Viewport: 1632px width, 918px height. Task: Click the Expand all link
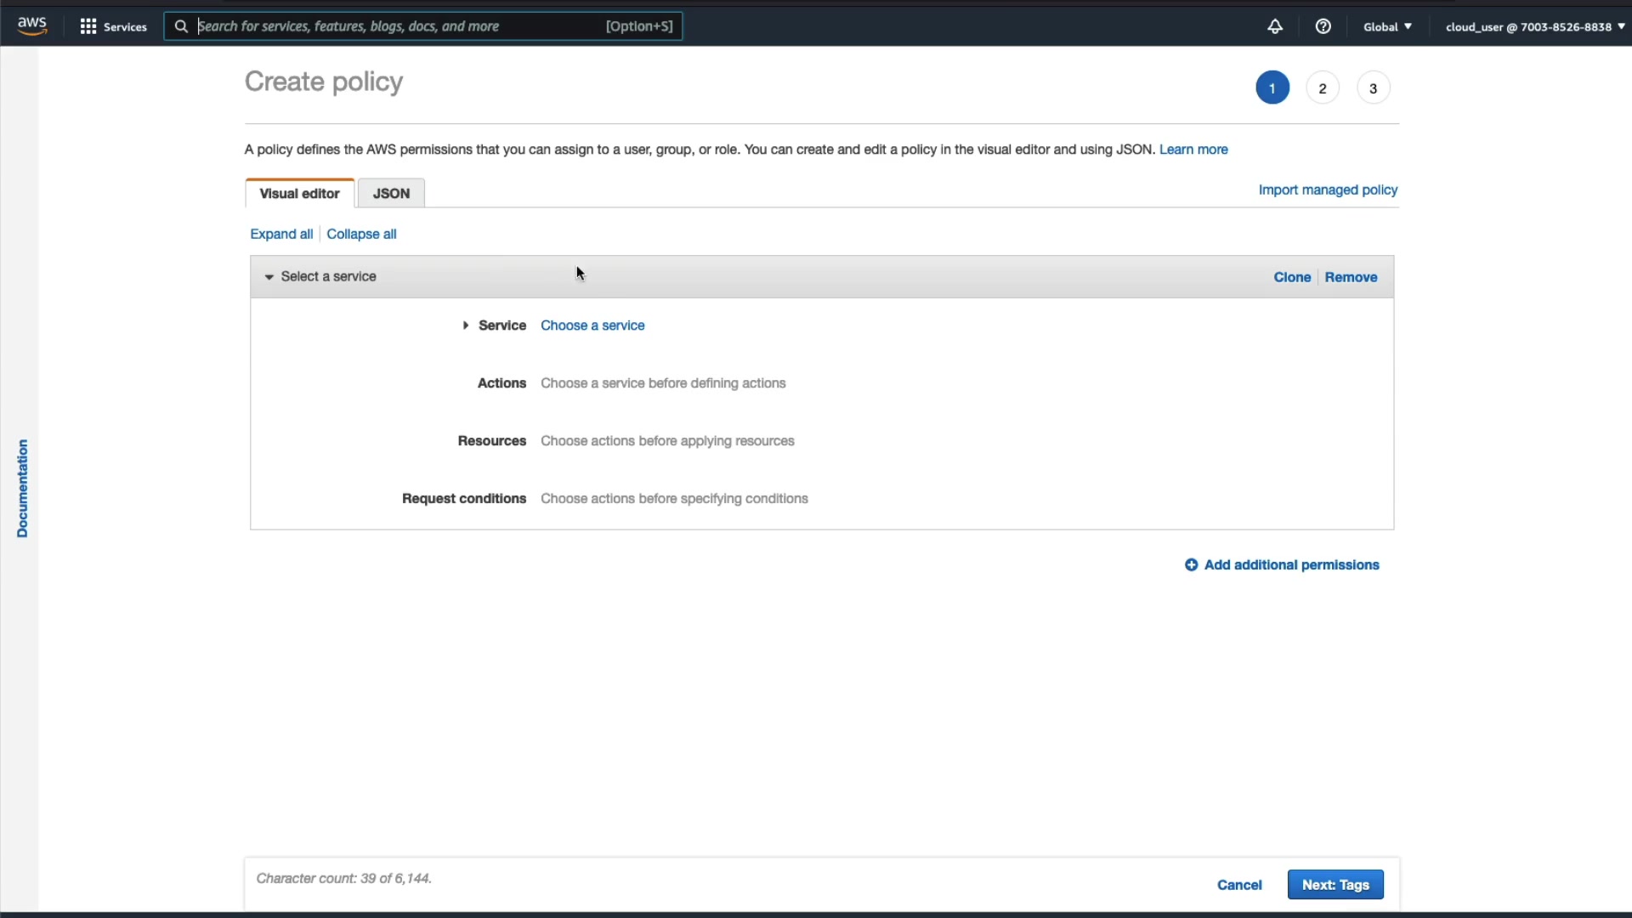[x=281, y=235]
